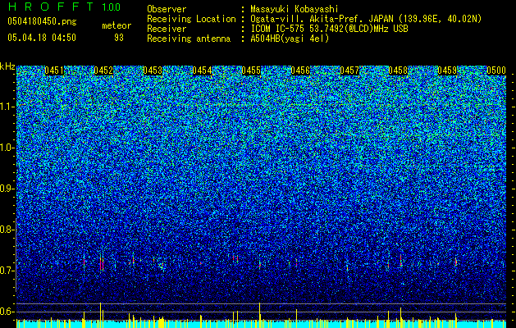Click the 1.0 kHz axis label
The image size is (516, 328).
click(7, 148)
